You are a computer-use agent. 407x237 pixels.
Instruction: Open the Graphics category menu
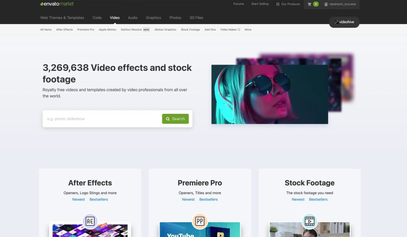(153, 17)
